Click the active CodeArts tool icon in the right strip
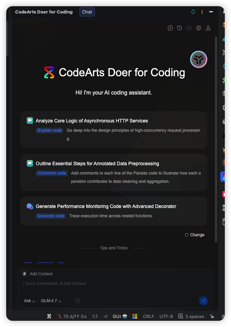 click(x=223, y=177)
